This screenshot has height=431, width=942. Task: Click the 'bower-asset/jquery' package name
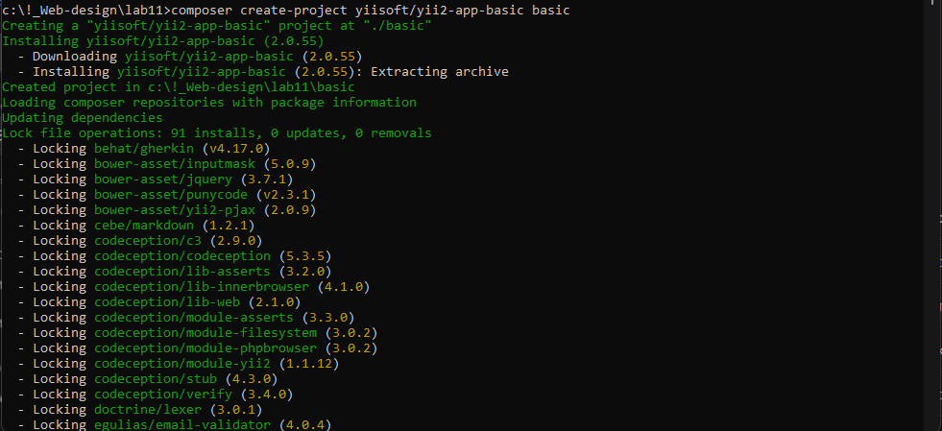163,179
